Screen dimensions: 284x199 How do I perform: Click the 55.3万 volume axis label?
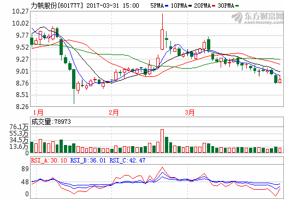[x=19, y=134]
